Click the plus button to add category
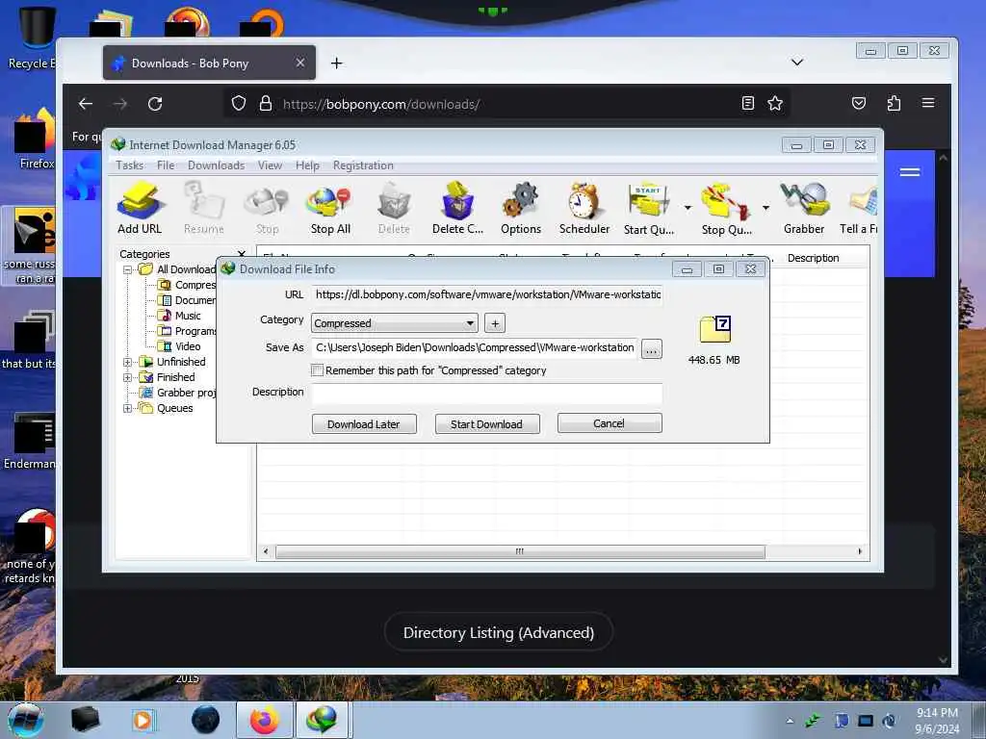This screenshot has height=739, width=986. (x=495, y=323)
